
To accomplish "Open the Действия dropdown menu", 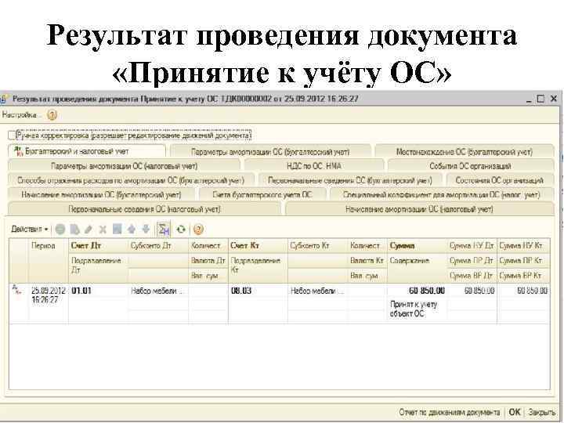I will point(30,229).
